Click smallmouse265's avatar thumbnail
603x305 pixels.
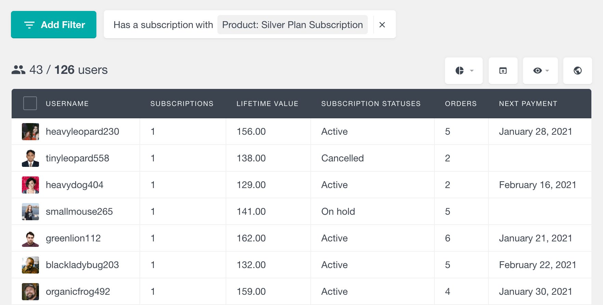tap(30, 212)
